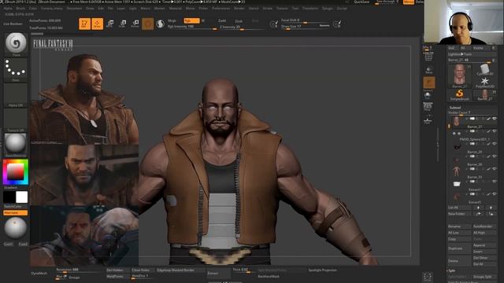Open the BasicMaterial sphere picker
The width and height of the screenshot is (504, 283).
point(16,145)
